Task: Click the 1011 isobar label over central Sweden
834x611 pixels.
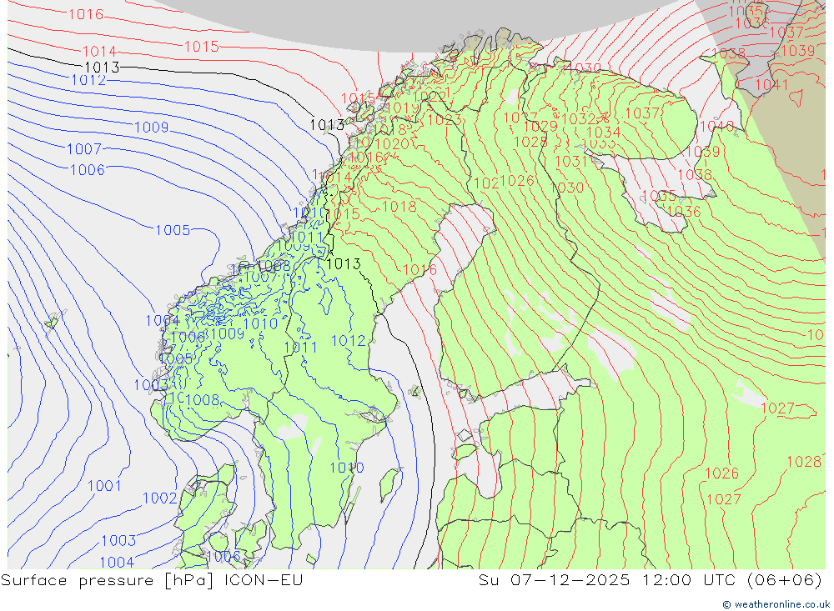Action: point(300,348)
